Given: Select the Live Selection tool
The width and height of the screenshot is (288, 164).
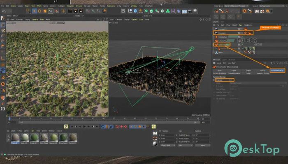Looking at the screenshot, I should tap(28, 11).
